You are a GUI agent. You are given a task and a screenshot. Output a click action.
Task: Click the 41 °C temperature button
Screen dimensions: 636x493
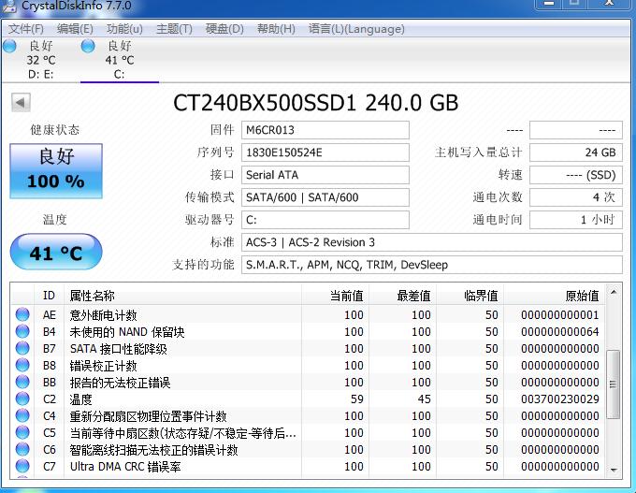tap(56, 252)
